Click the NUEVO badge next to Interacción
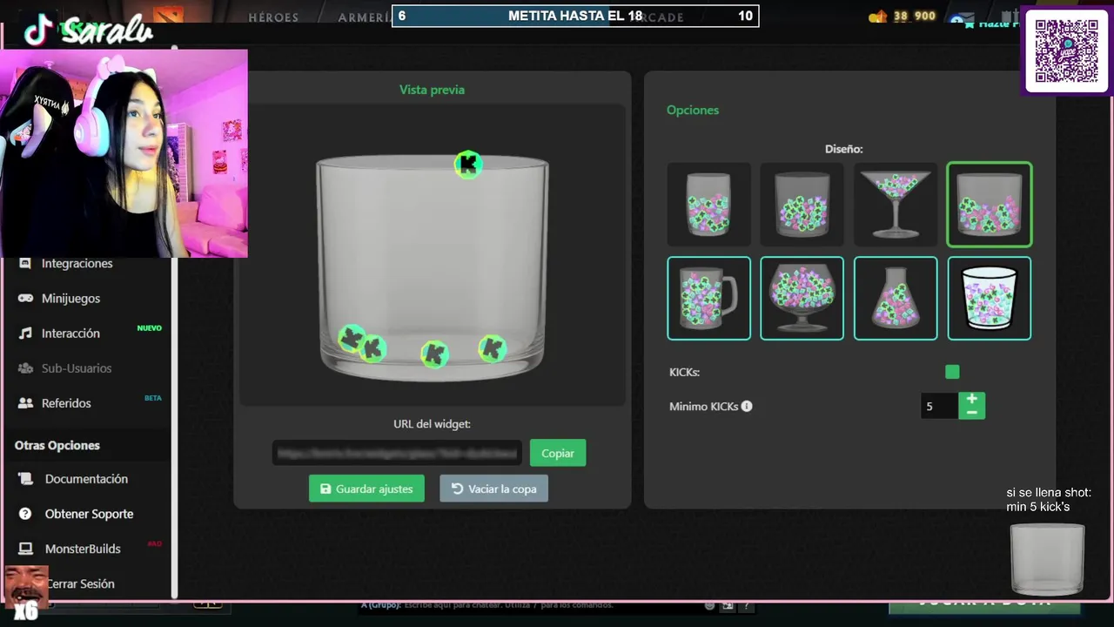 click(150, 328)
